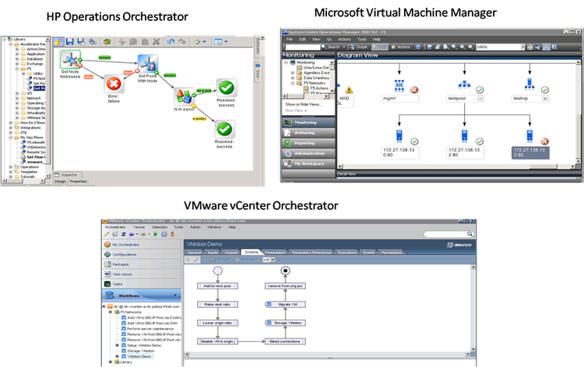Open My Orchestrator in vCenter sidebar

point(142,245)
